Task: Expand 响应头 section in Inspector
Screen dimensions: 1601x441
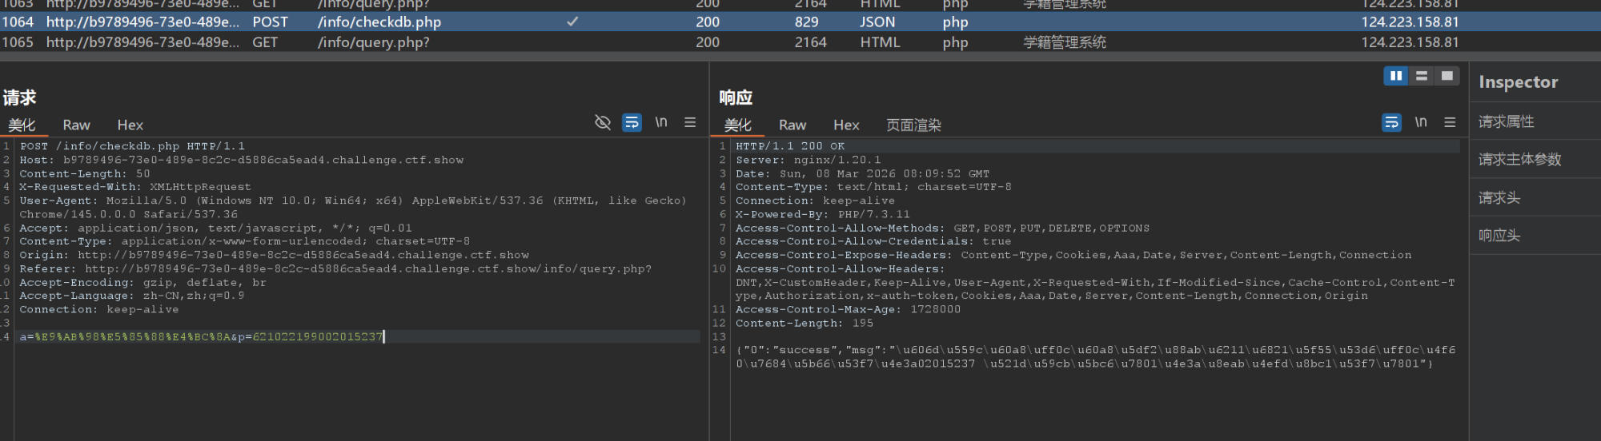Action: (x=1499, y=236)
